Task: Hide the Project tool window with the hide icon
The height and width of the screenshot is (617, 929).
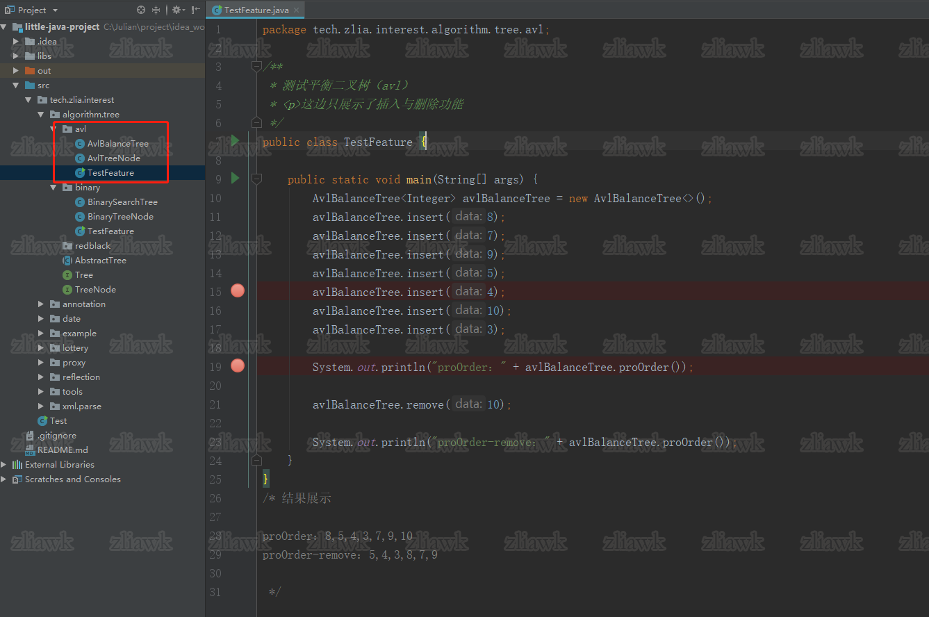Action: (196, 10)
